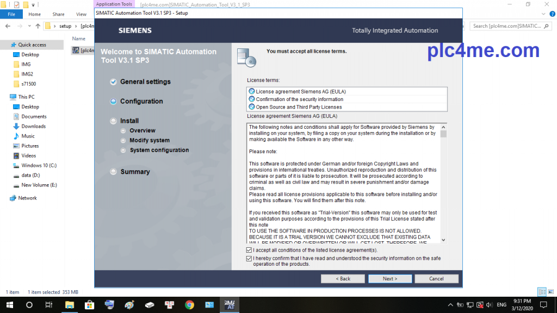Click the security information confirmation icon
The width and height of the screenshot is (557, 313).
point(251,99)
